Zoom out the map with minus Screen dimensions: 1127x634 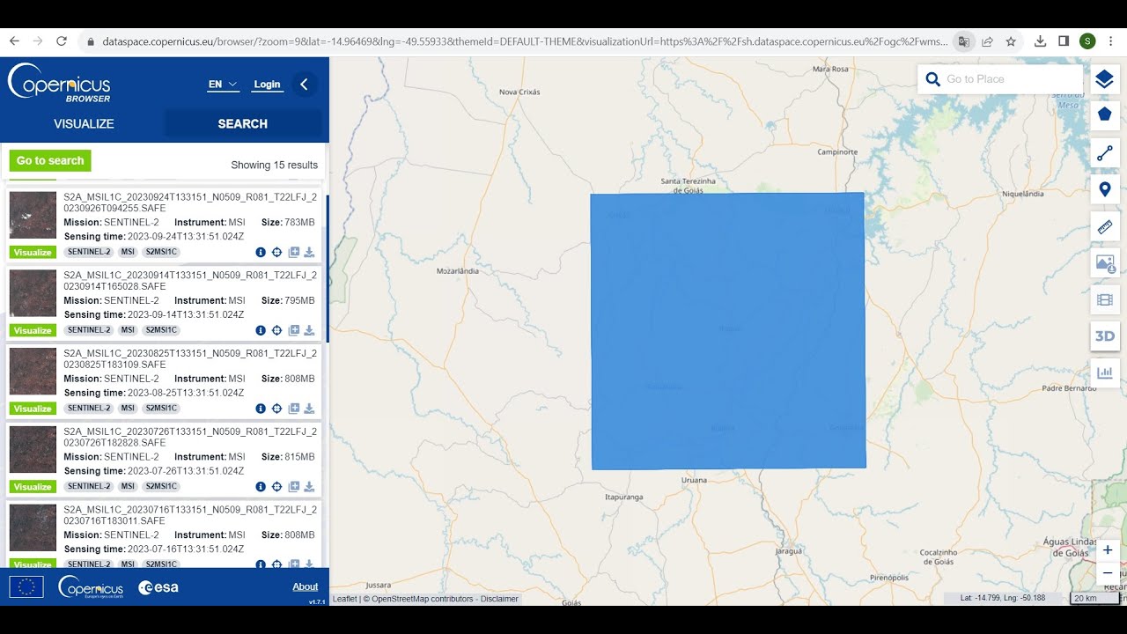coord(1108,572)
